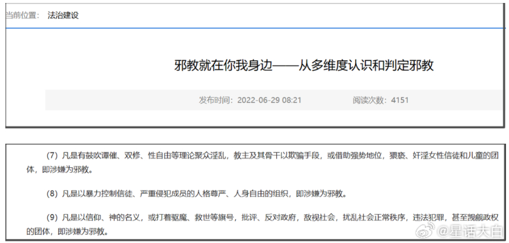Open the 法治建设 breadcrumb link
509x243 pixels.
click(x=63, y=15)
